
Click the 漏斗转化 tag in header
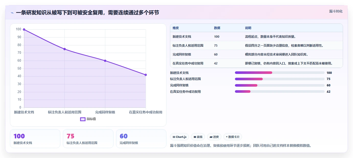[x=336, y=11]
